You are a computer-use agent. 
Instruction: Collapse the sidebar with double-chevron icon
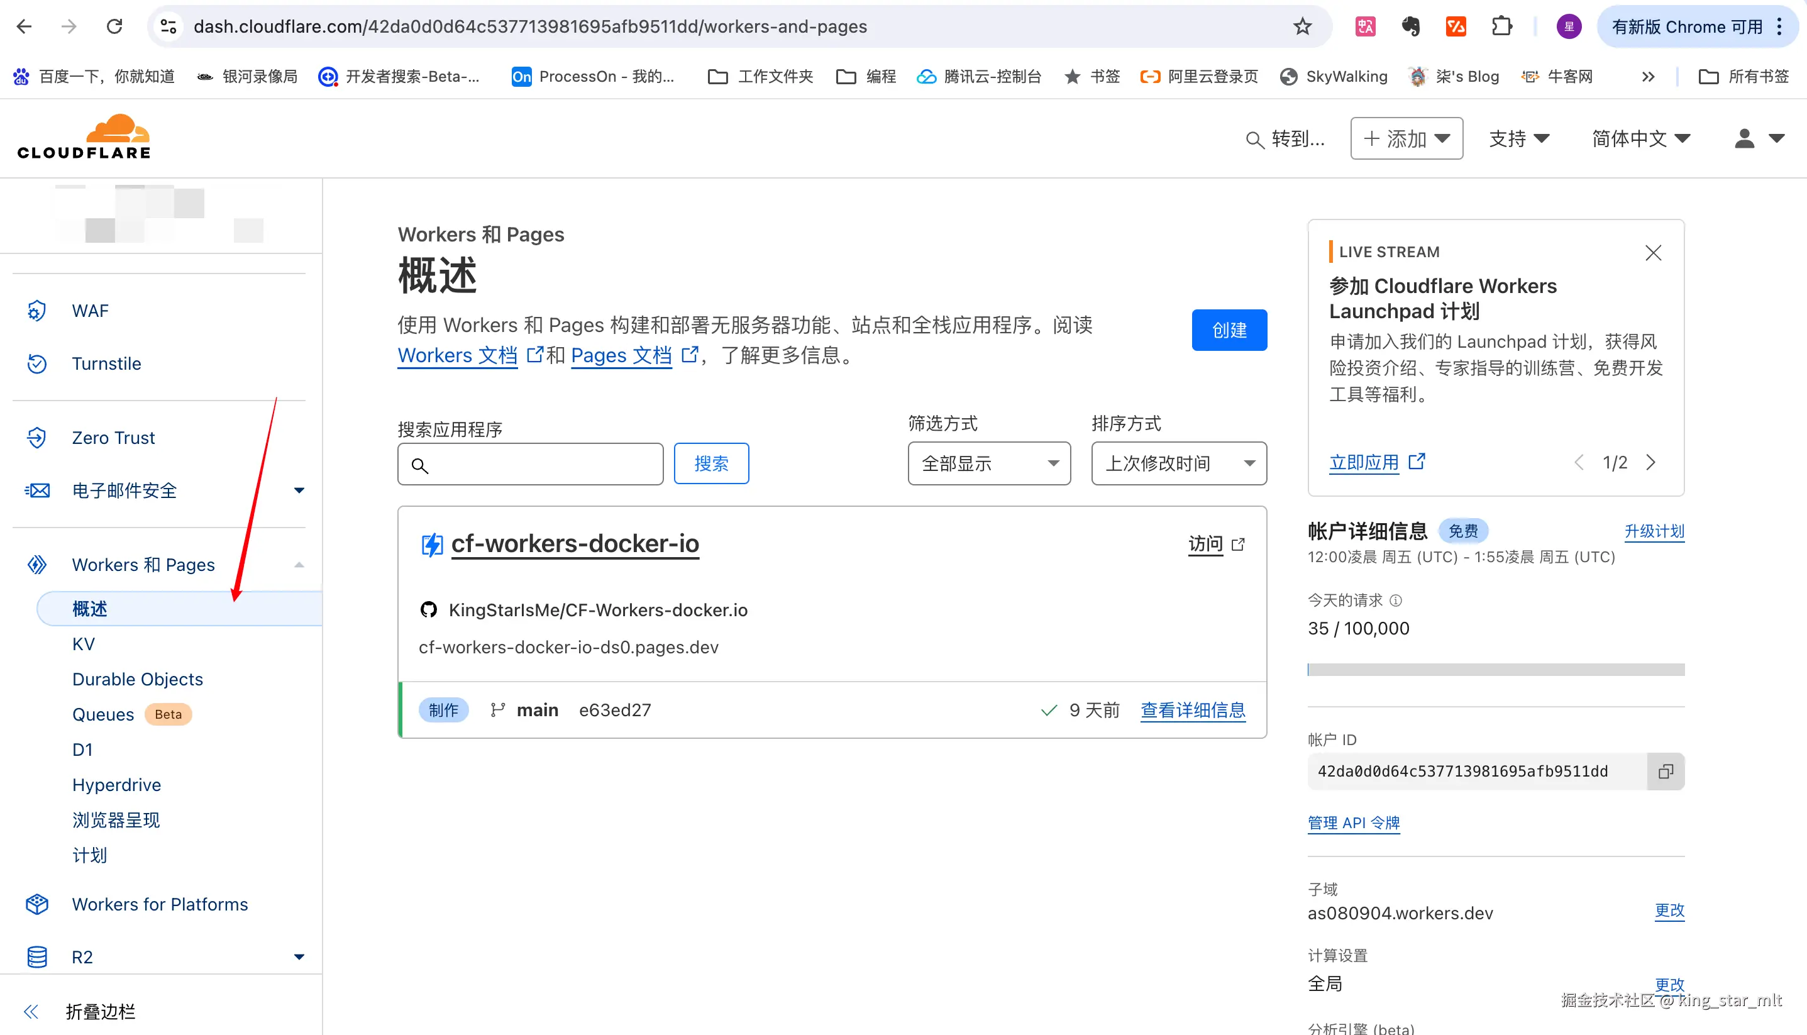click(31, 1011)
